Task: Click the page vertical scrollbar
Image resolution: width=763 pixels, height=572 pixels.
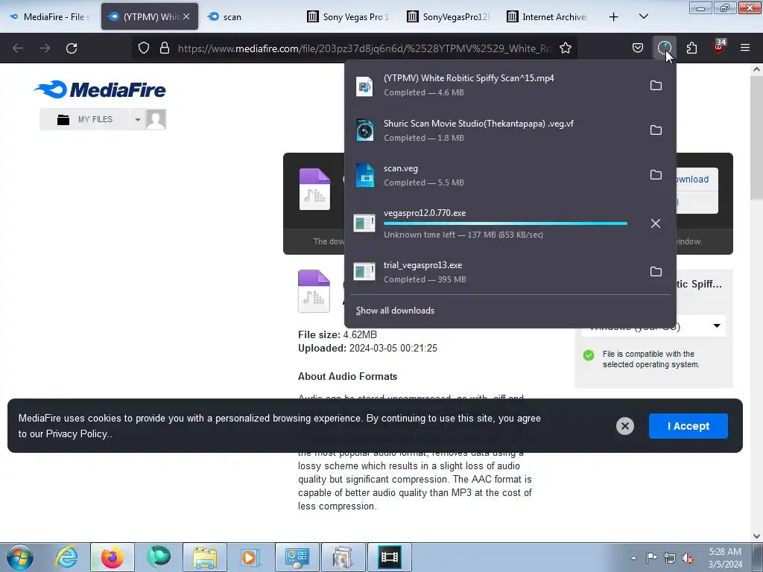Action: pyautogui.click(x=756, y=137)
